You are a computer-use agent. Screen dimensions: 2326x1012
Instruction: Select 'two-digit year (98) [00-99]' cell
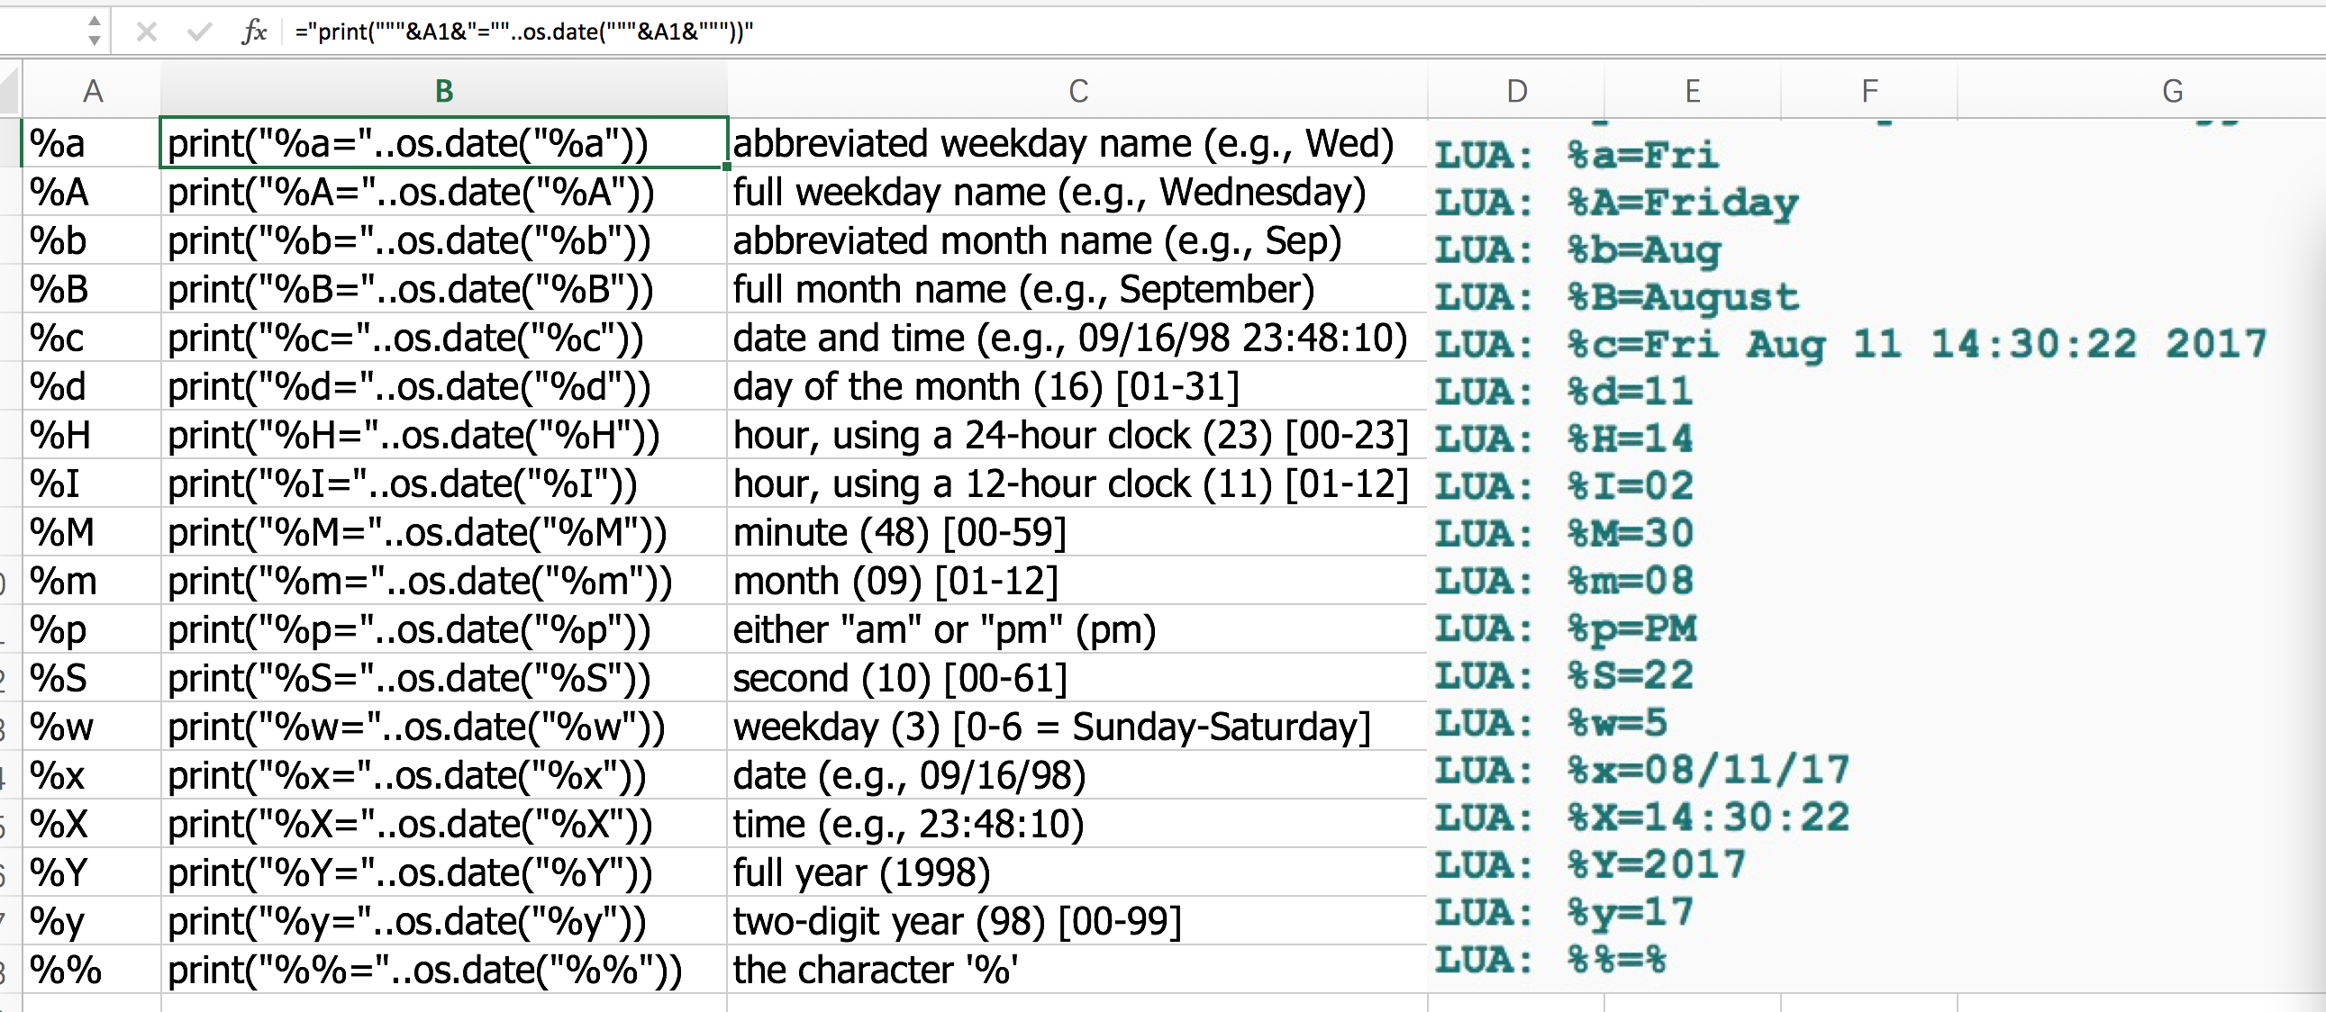[1077, 921]
